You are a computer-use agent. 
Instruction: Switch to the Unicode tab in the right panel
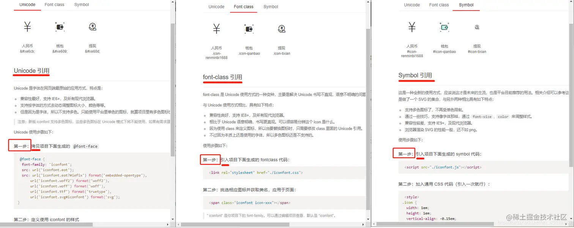(412, 5)
